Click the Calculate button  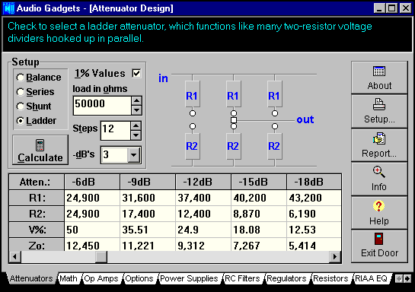(40, 150)
